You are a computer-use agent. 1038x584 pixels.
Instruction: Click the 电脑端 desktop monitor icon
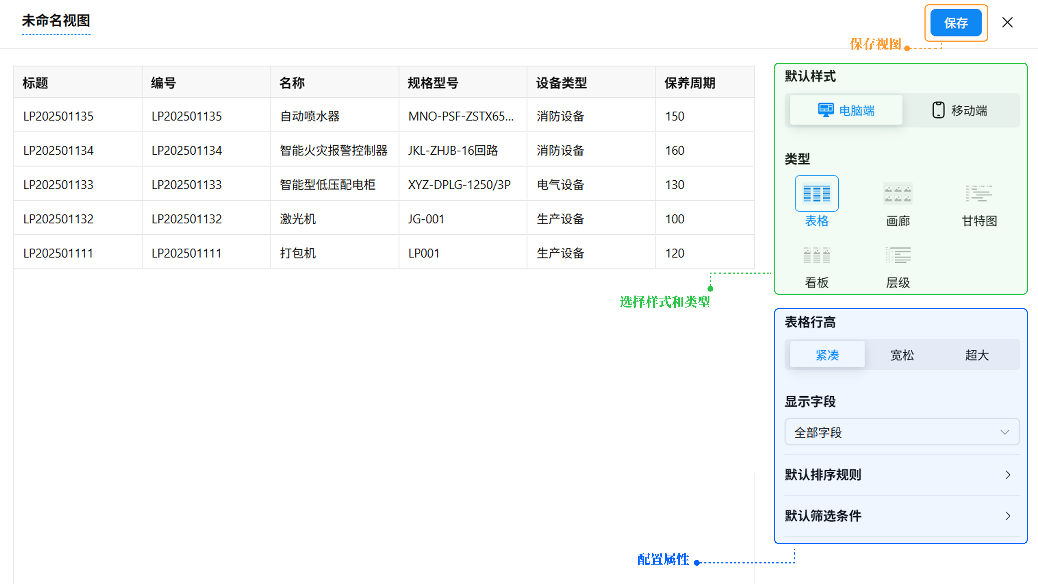tap(826, 109)
